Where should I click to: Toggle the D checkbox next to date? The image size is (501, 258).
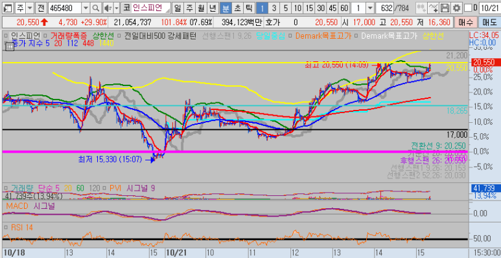click(x=467, y=8)
